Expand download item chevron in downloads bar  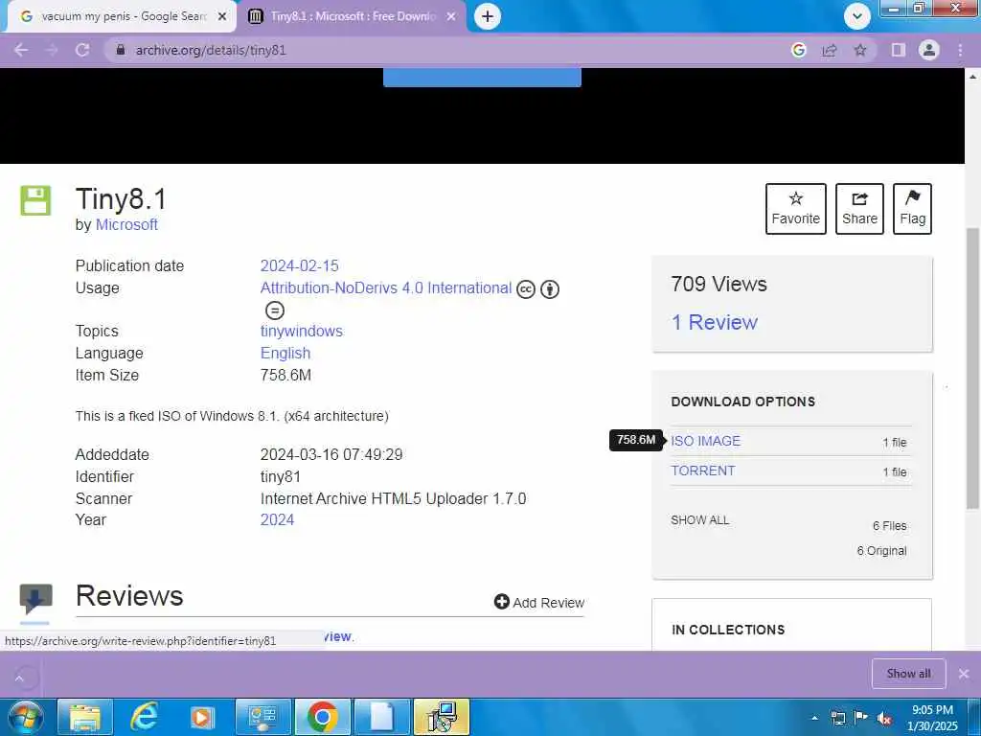[x=19, y=678]
